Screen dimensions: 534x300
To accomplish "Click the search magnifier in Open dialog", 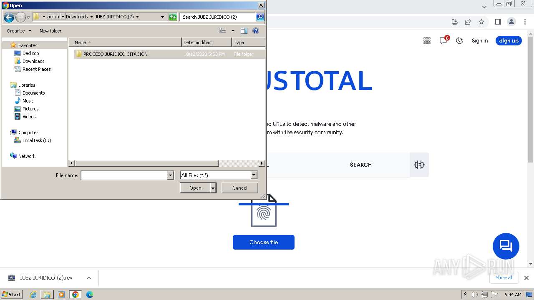I will [260, 17].
